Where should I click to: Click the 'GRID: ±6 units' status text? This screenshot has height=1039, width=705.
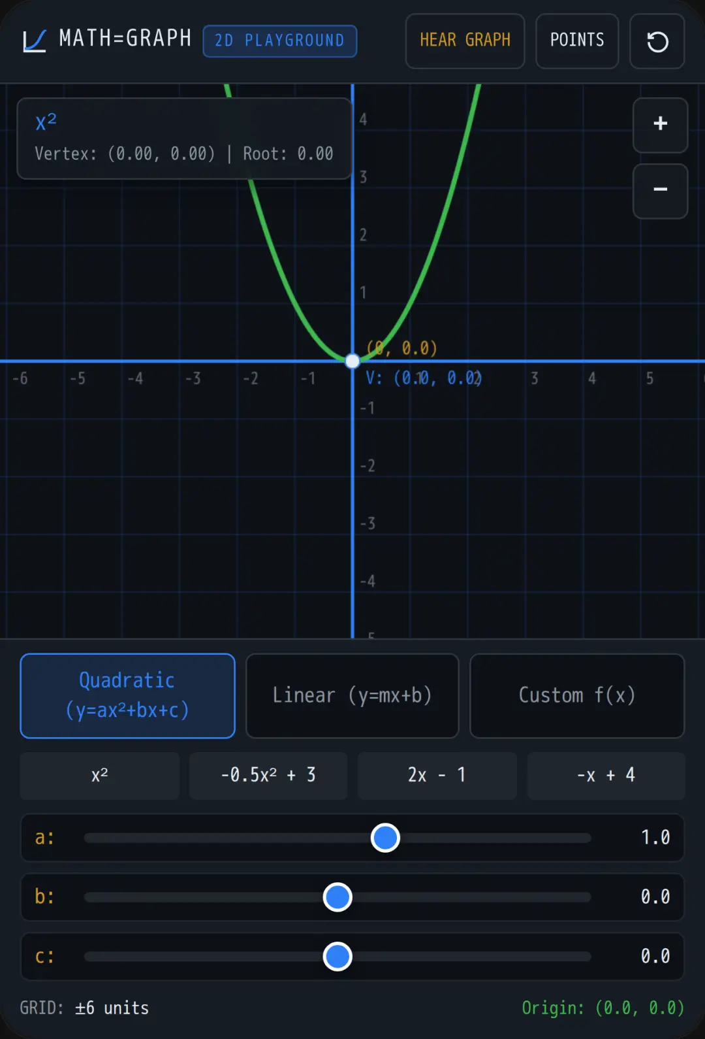coord(84,1008)
